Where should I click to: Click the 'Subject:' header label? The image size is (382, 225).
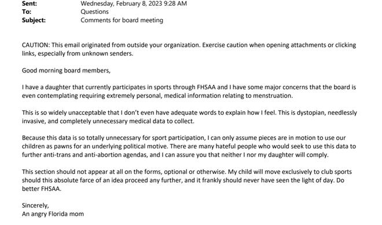coord(34,20)
